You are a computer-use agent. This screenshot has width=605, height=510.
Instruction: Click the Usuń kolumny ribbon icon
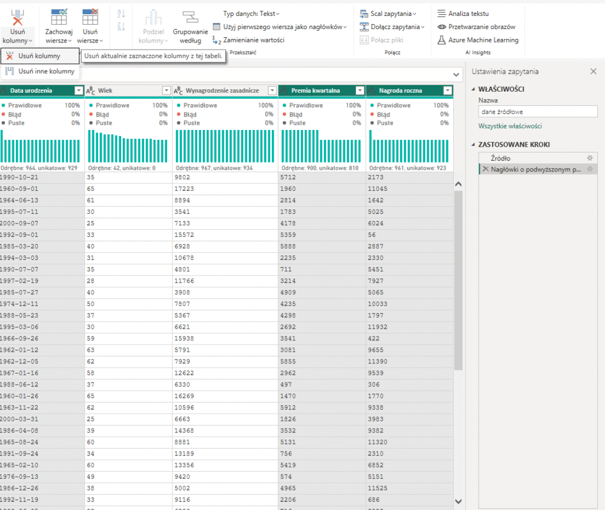[18, 17]
